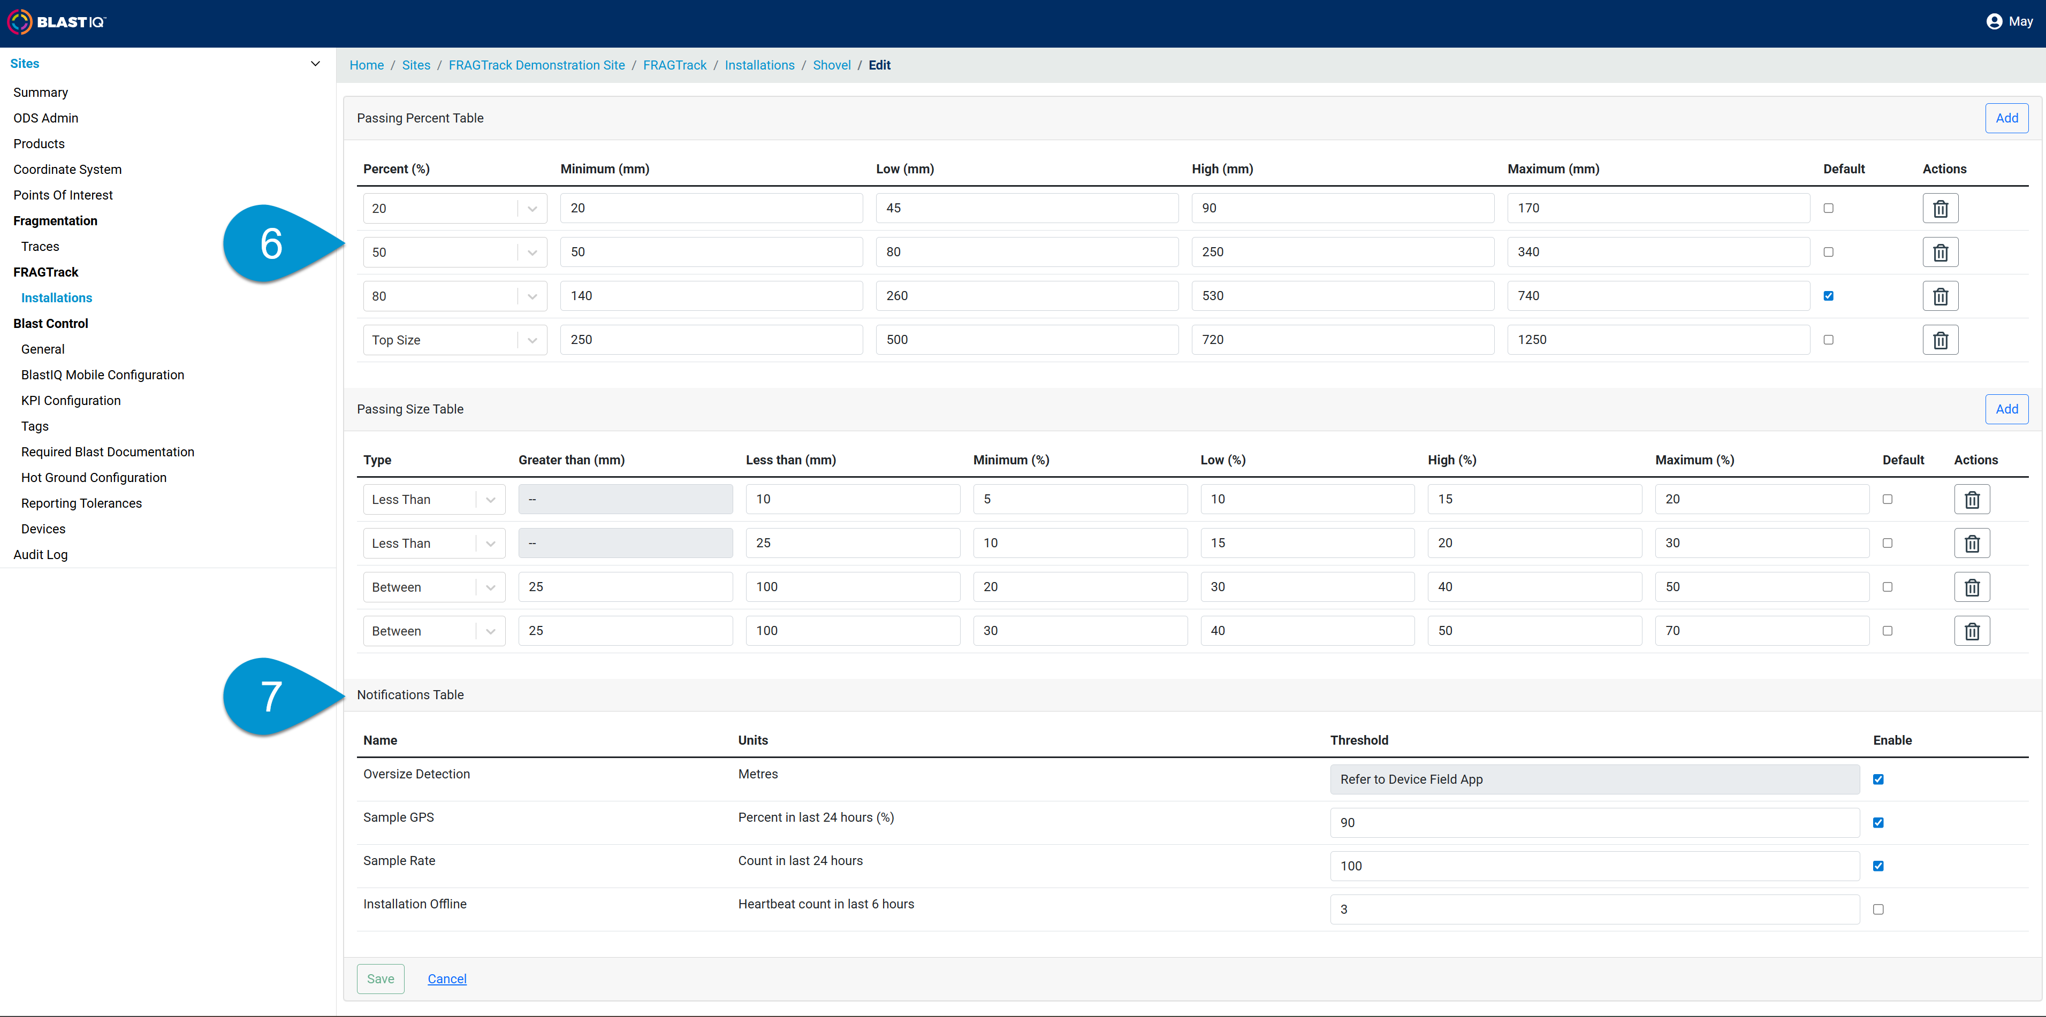This screenshot has height=1017, width=2046.
Task: Remove the 80 percent row using trash icon
Action: coord(1941,296)
